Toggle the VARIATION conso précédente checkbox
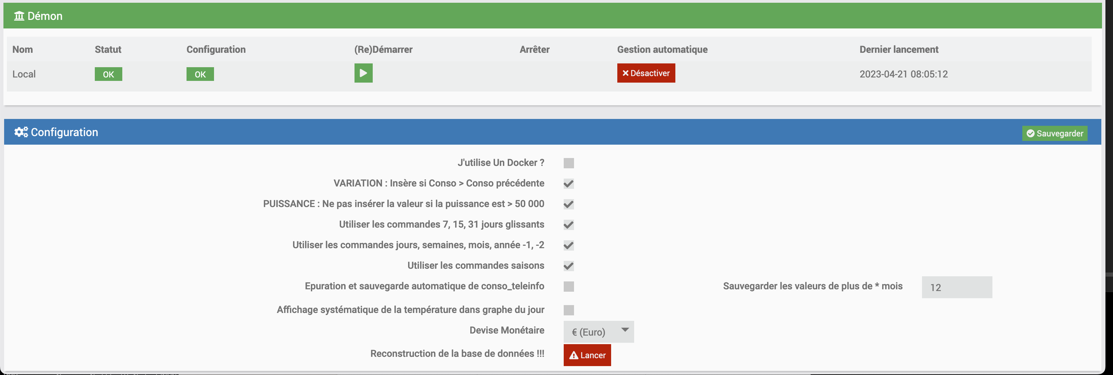1113x375 pixels. click(569, 184)
